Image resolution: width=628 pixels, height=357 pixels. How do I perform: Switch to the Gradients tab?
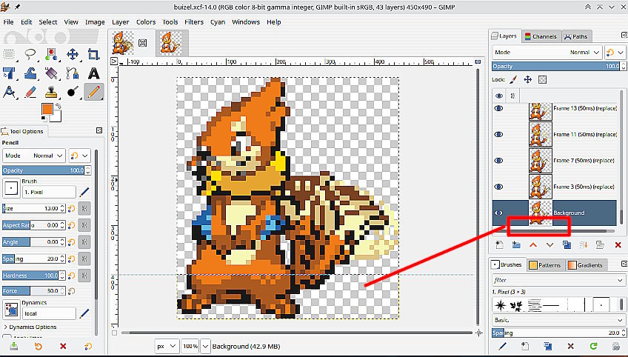point(586,265)
